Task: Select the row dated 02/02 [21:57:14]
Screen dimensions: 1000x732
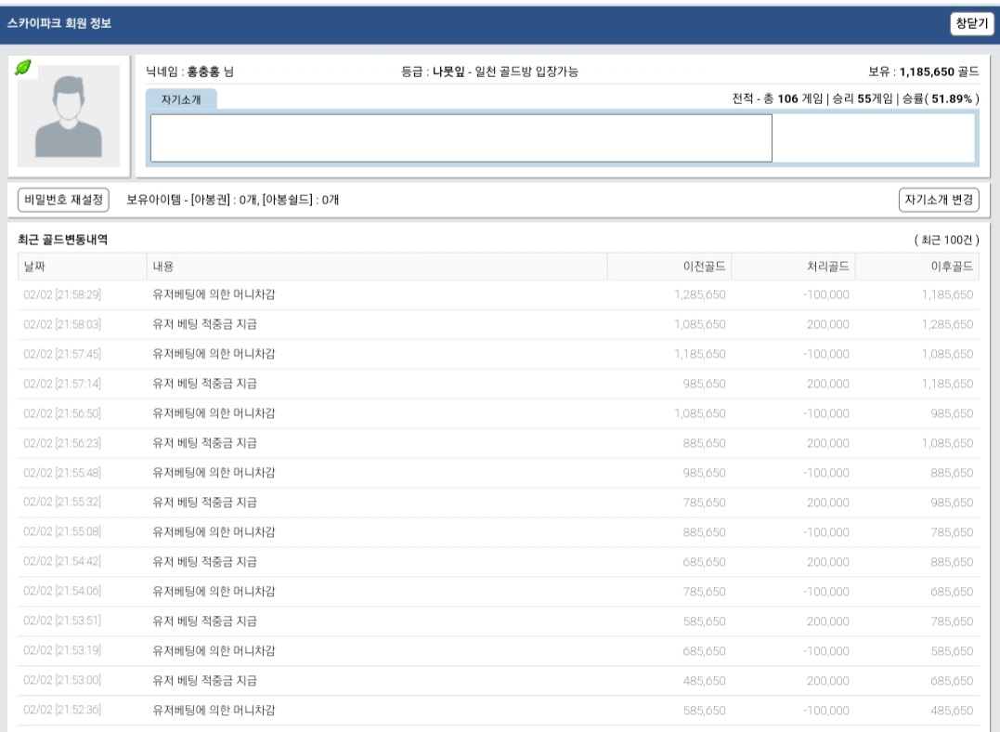Action: (x=498, y=384)
